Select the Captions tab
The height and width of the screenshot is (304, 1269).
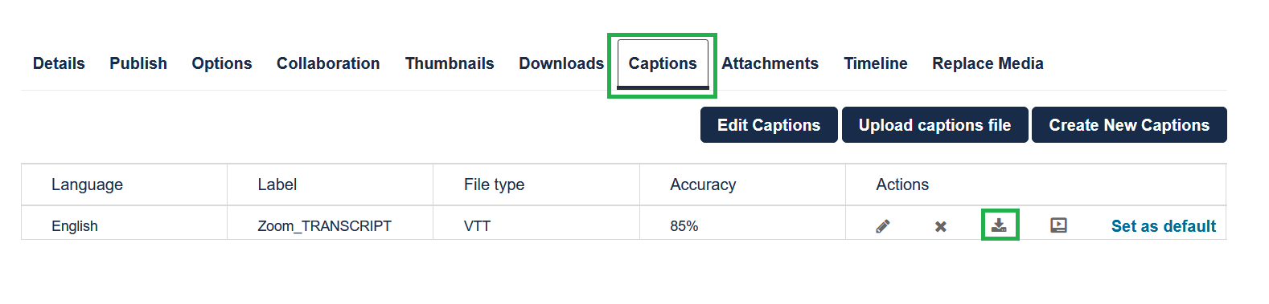[663, 63]
